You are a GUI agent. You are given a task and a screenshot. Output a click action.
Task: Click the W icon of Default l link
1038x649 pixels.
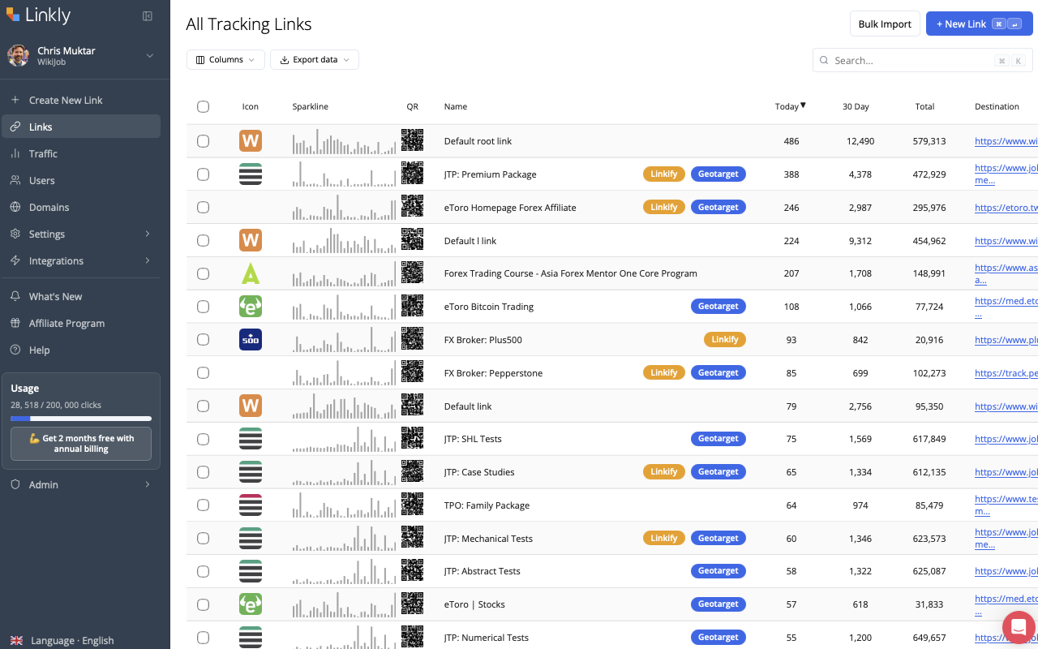(x=251, y=240)
